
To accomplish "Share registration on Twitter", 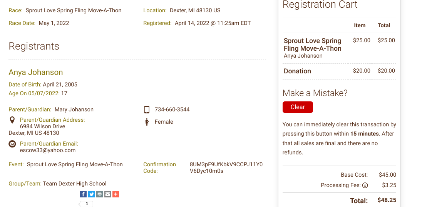I will [x=91, y=194].
